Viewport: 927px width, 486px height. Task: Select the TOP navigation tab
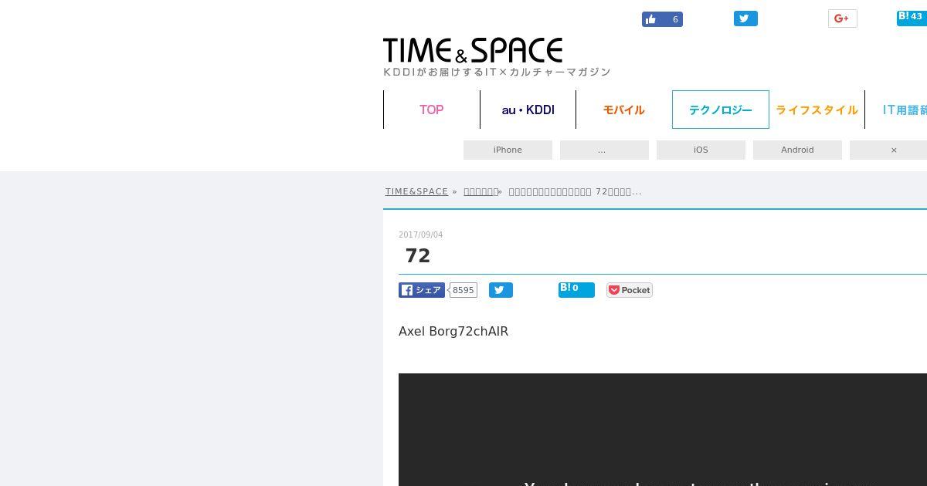pyautogui.click(x=431, y=110)
